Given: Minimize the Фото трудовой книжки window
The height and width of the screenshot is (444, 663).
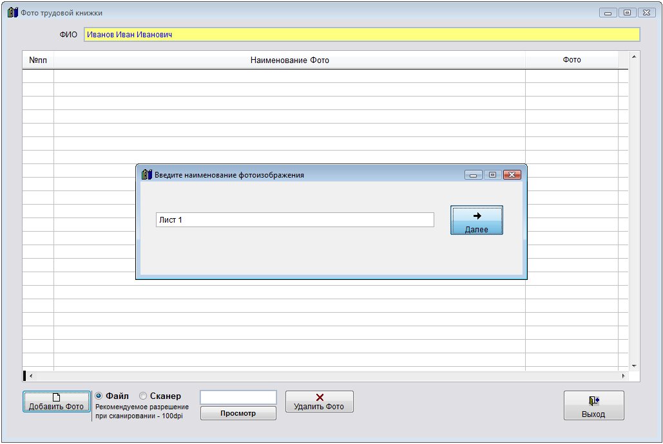Looking at the screenshot, I should pyautogui.click(x=608, y=13).
